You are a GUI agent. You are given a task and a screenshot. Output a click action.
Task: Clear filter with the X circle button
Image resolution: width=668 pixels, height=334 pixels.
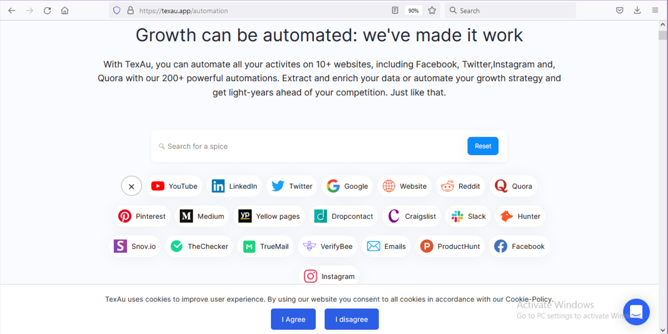click(x=132, y=186)
